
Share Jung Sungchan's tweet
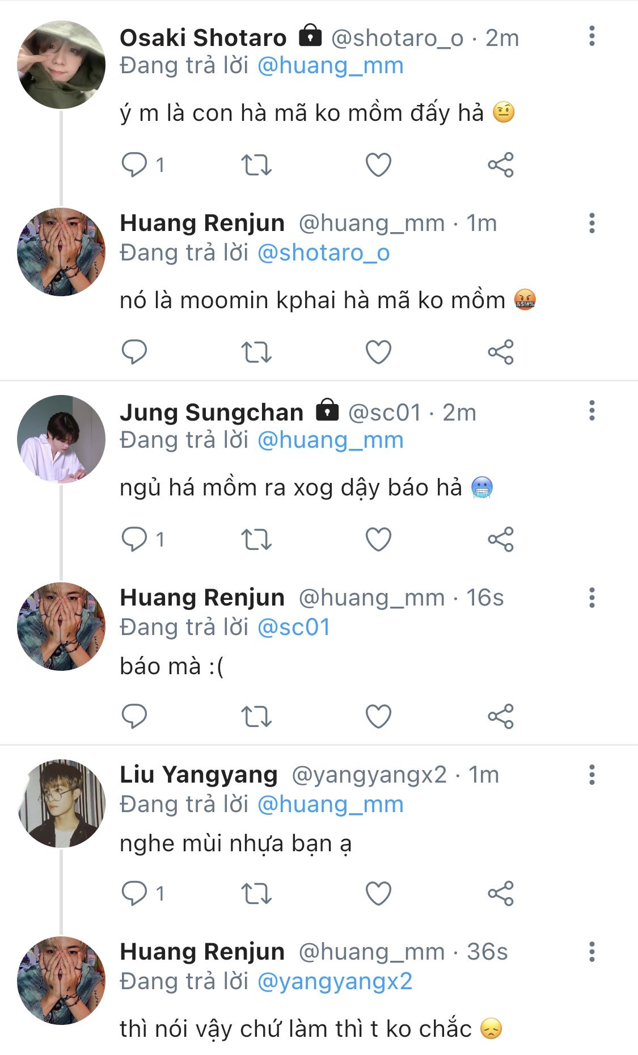pos(500,539)
